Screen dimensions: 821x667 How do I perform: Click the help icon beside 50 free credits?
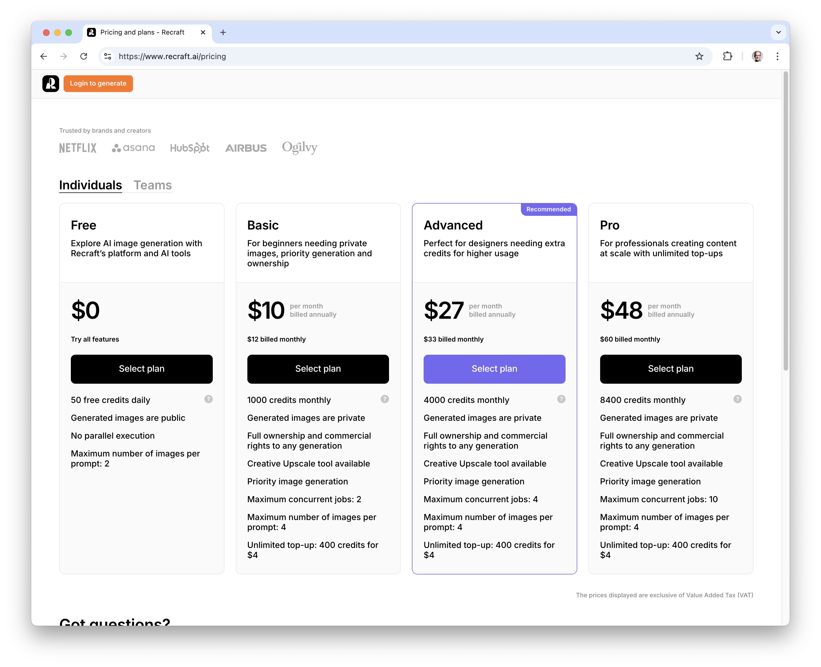208,399
